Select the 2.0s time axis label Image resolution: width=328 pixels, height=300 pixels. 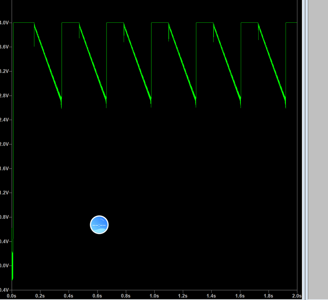(x=297, y=296)
